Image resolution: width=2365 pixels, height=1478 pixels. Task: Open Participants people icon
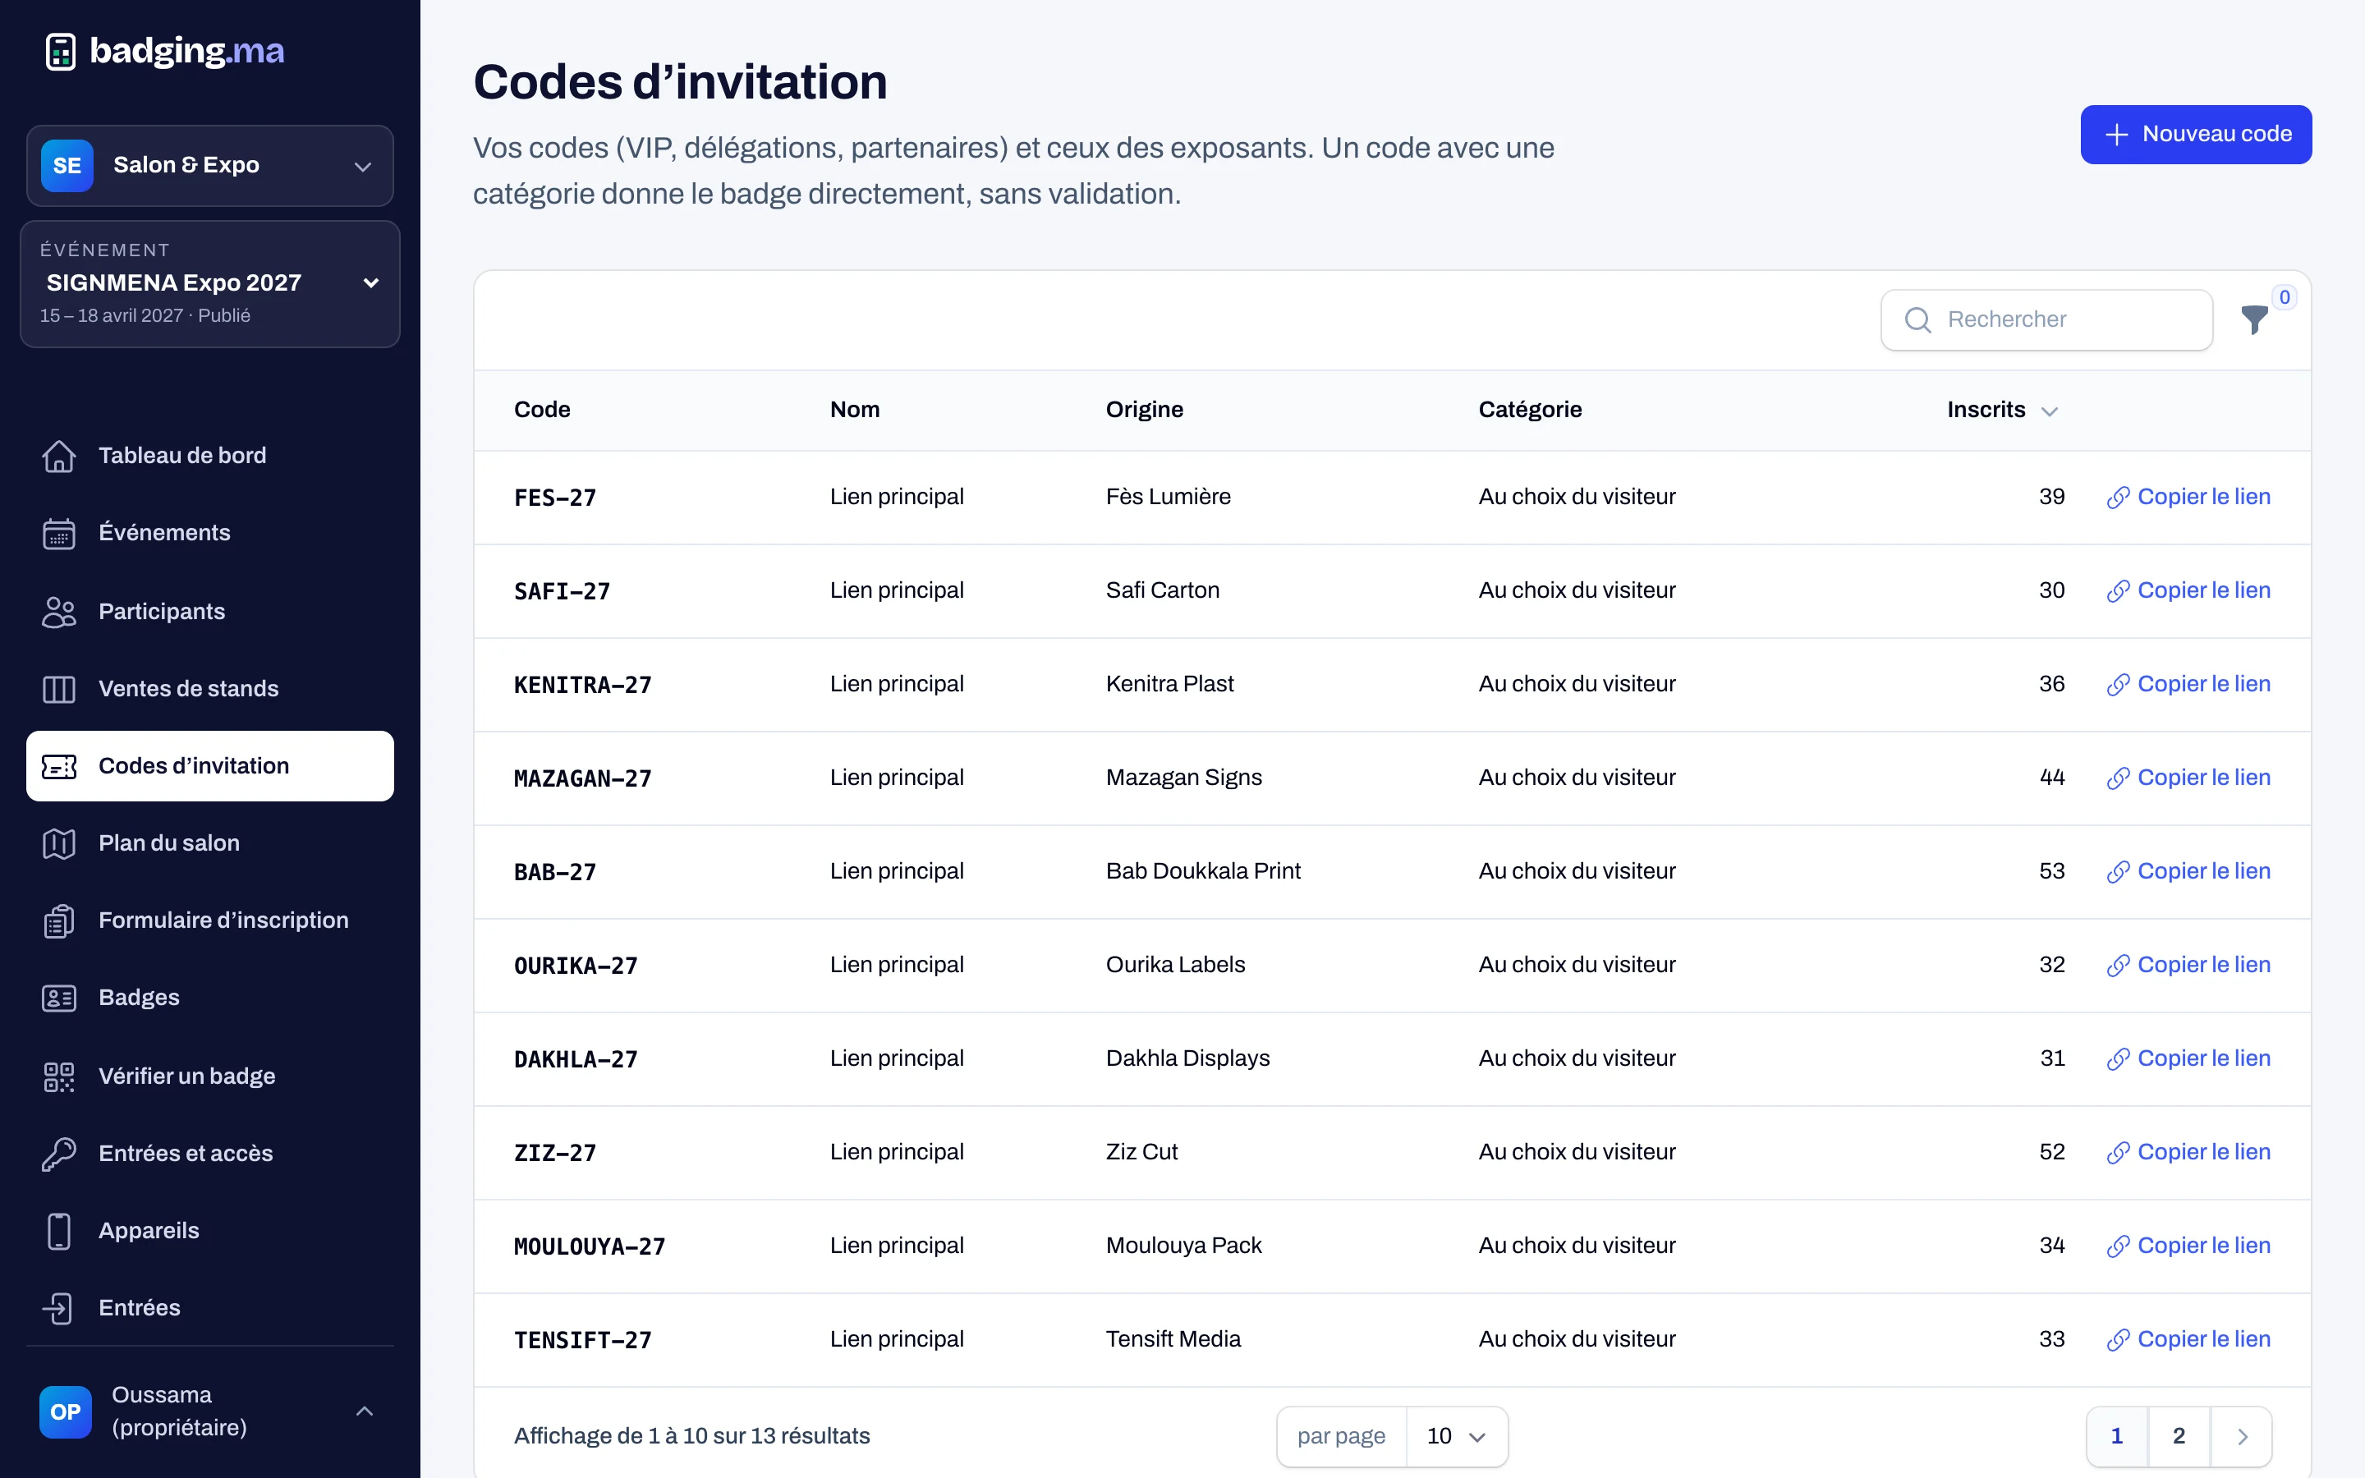coord(58,611)
